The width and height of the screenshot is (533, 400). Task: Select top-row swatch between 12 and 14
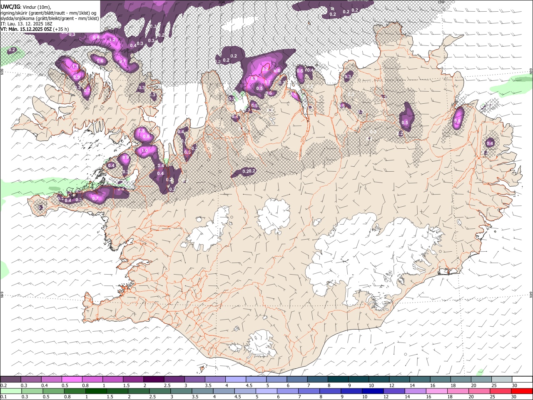coord(399,379)
